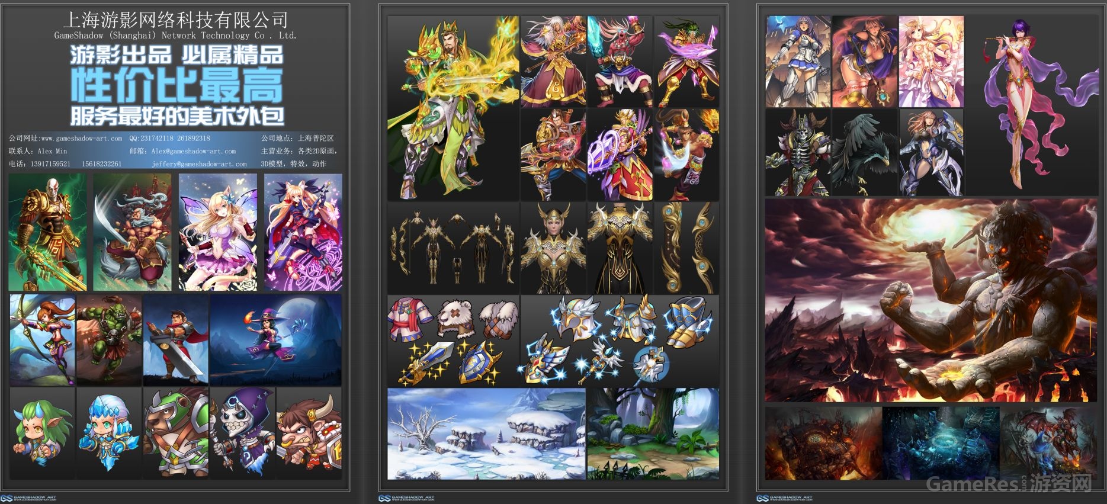Open the gold-helmeted female bust 3D model
Viewport: 1107px width, 504px height.
[x=553, y=248]
